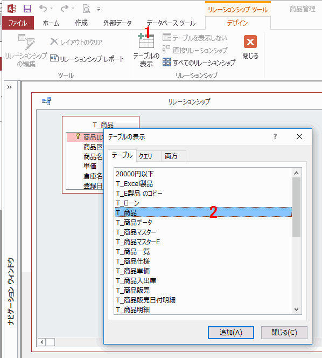Select T_商品一覧 in the list
The image size is (322, 358).
[x=204, y=252]
